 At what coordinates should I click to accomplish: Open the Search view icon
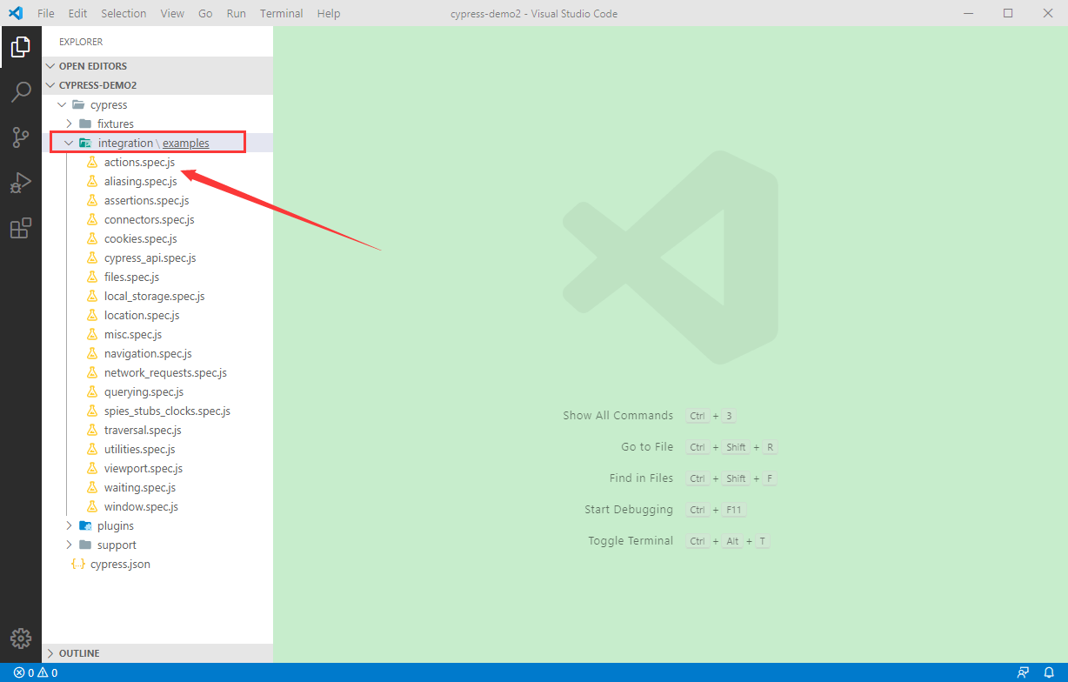click(21, 92)
